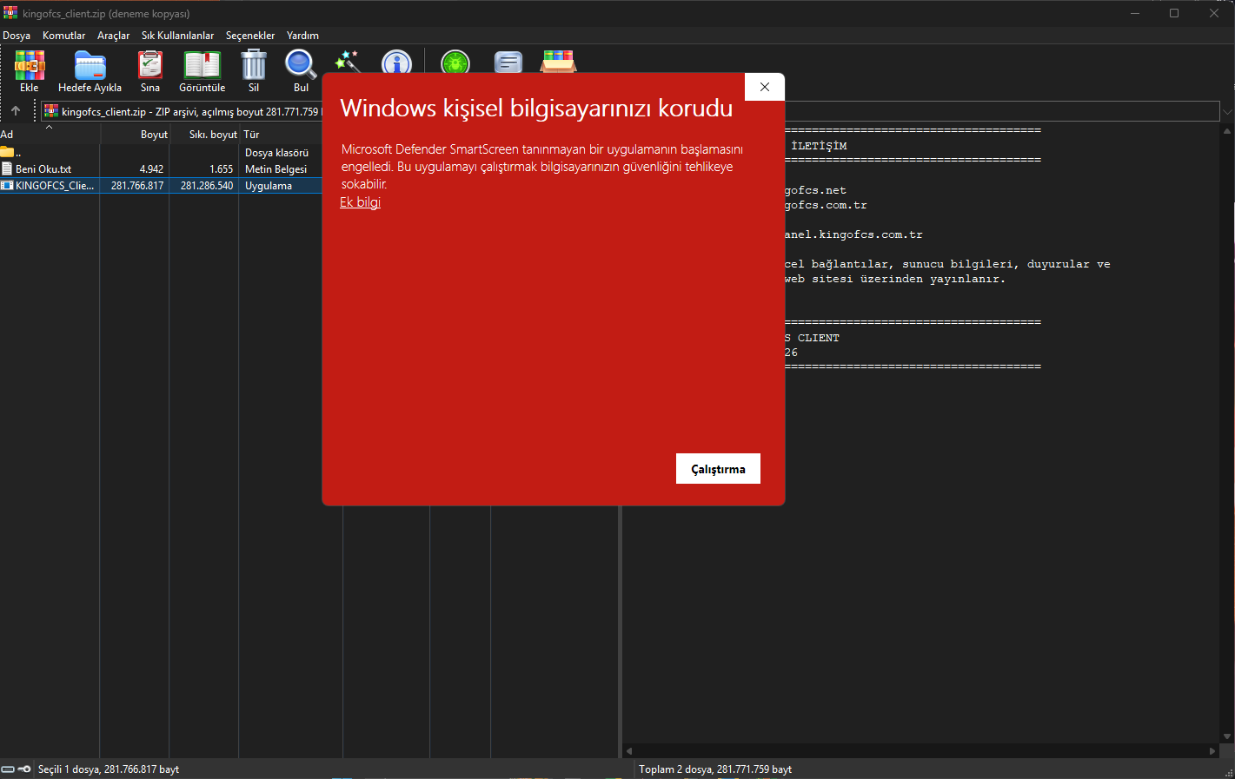Screen dimensions: 1235x779
Task: Click the Sil trash can icon
Action: pos(254,65)
